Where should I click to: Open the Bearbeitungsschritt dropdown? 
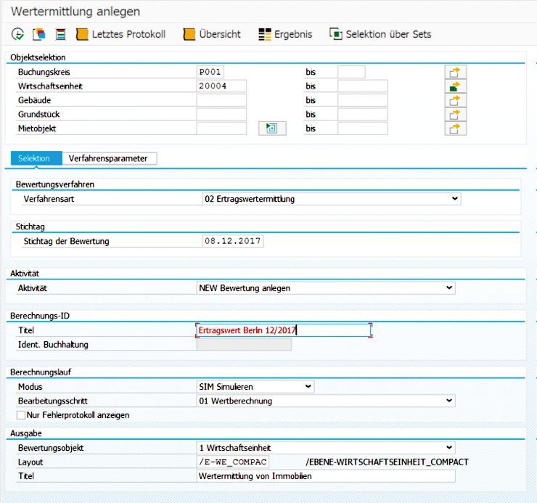click(449, 401)
